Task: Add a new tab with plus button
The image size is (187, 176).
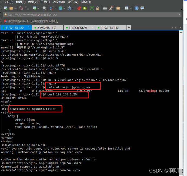Action: (129, 28)
